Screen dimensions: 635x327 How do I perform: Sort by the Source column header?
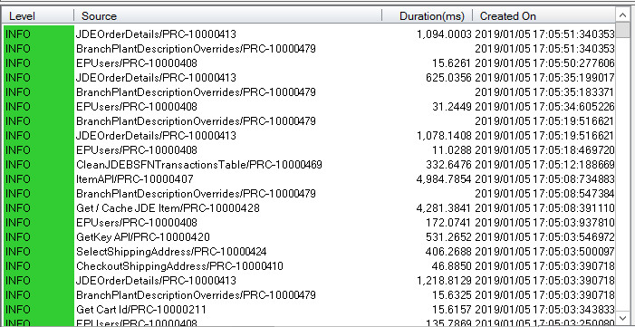[228, 15]
